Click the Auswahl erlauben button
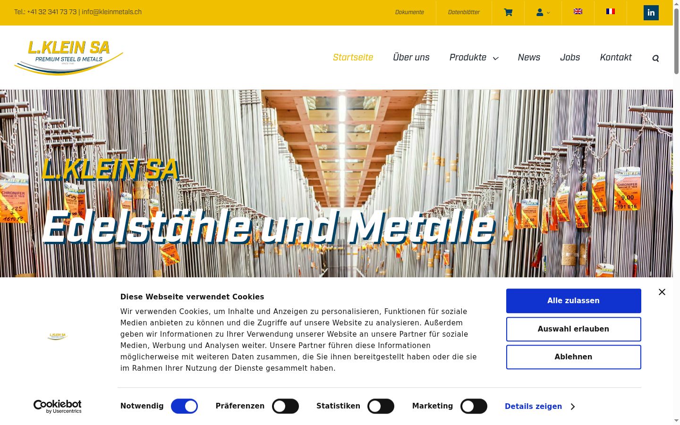 tap(573, 329)
